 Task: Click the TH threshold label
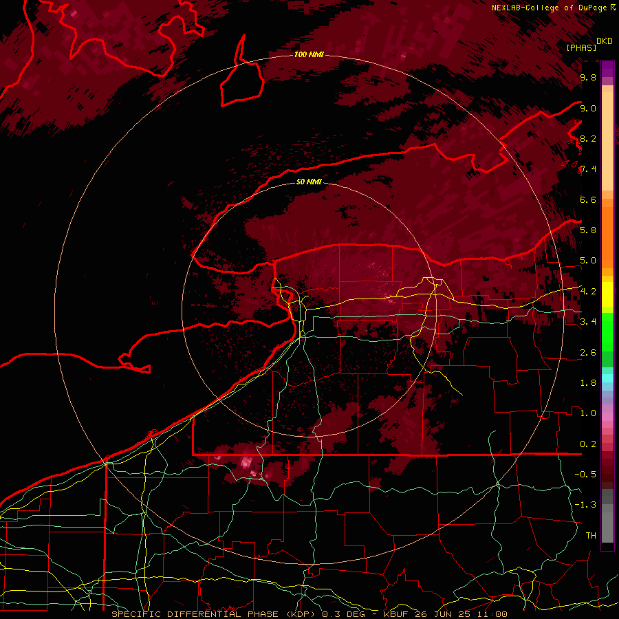(591, 536)
